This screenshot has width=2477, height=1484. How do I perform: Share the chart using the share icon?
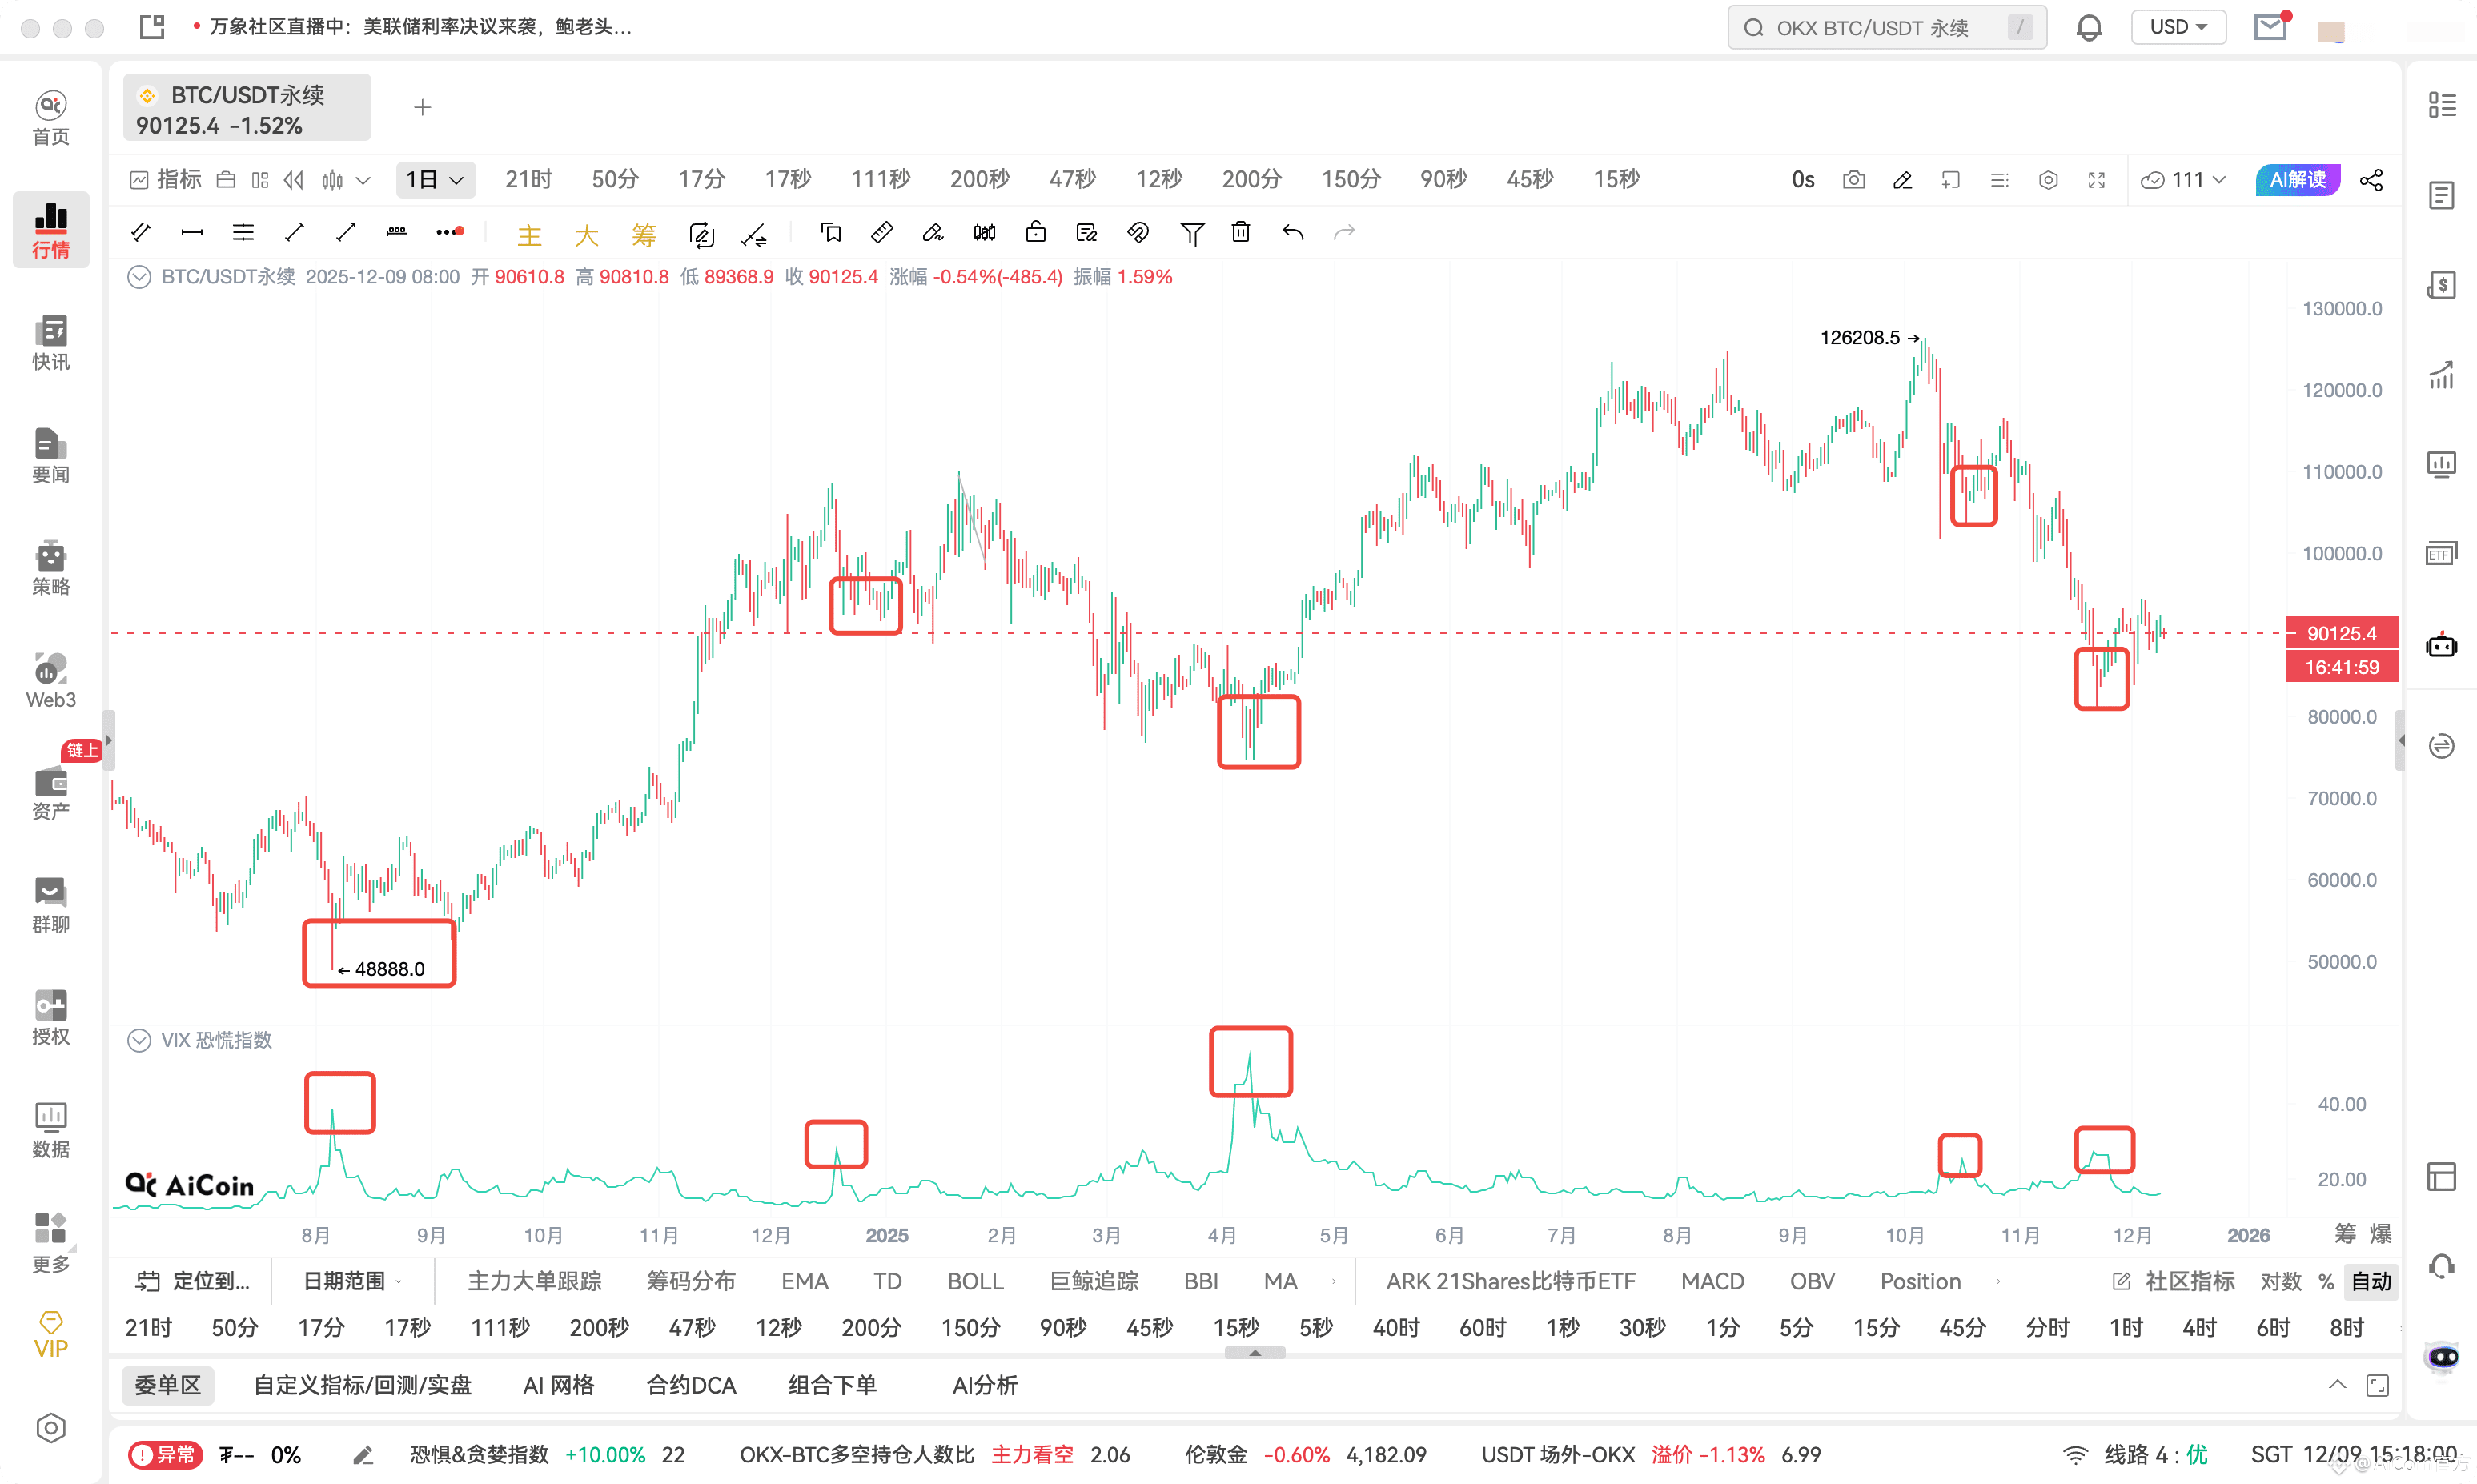point(2372,180)
